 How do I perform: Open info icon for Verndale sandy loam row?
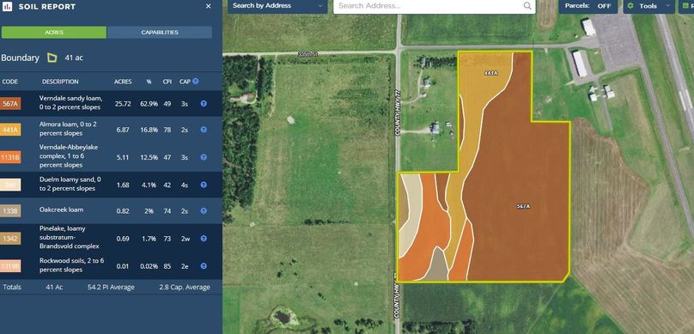click(204, 104)
